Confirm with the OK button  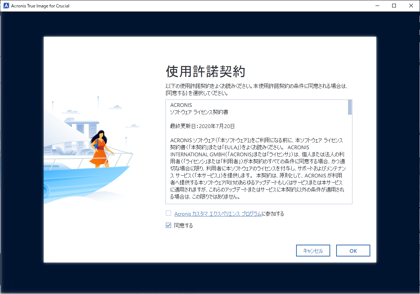tap(353, 251)
